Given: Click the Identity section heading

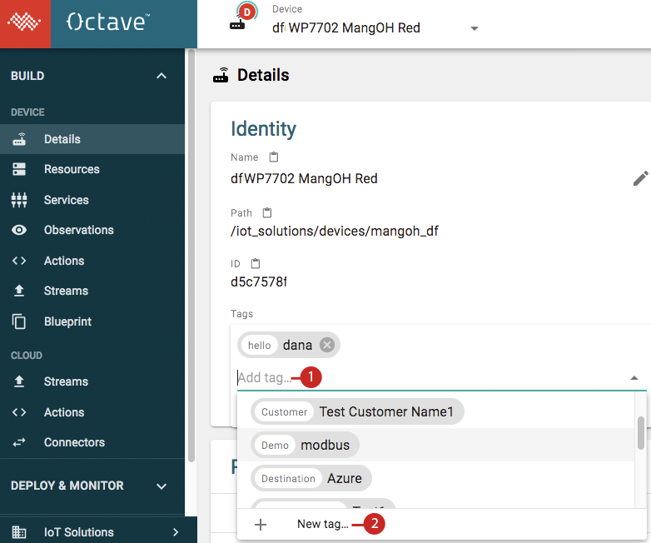Looking at the screenshot, I should [x=263, y=129].
